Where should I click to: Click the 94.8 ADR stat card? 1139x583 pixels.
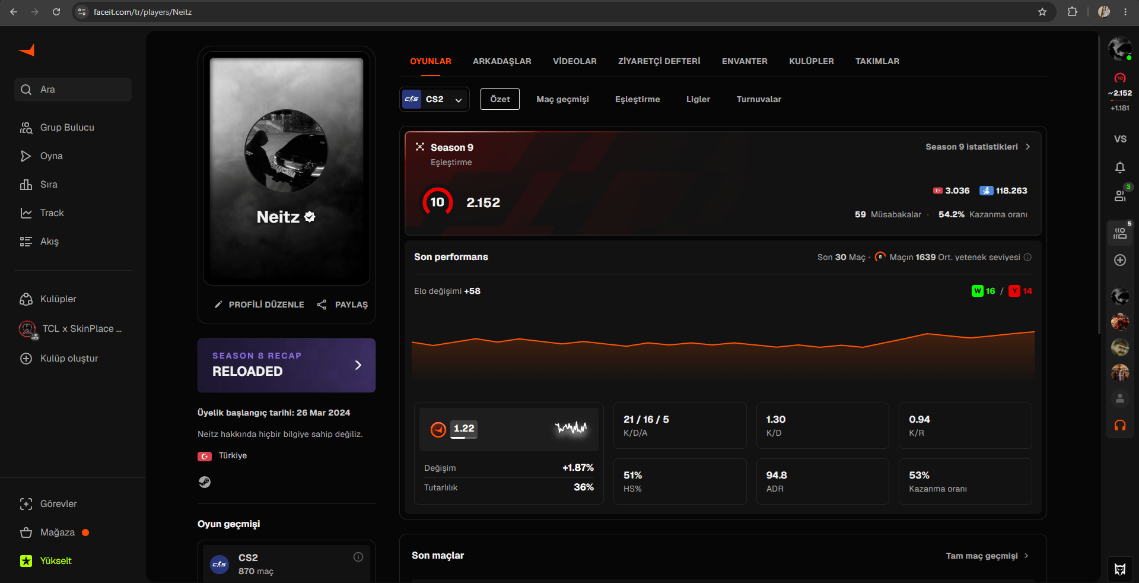pyautogui.click(x=823, y=481)
